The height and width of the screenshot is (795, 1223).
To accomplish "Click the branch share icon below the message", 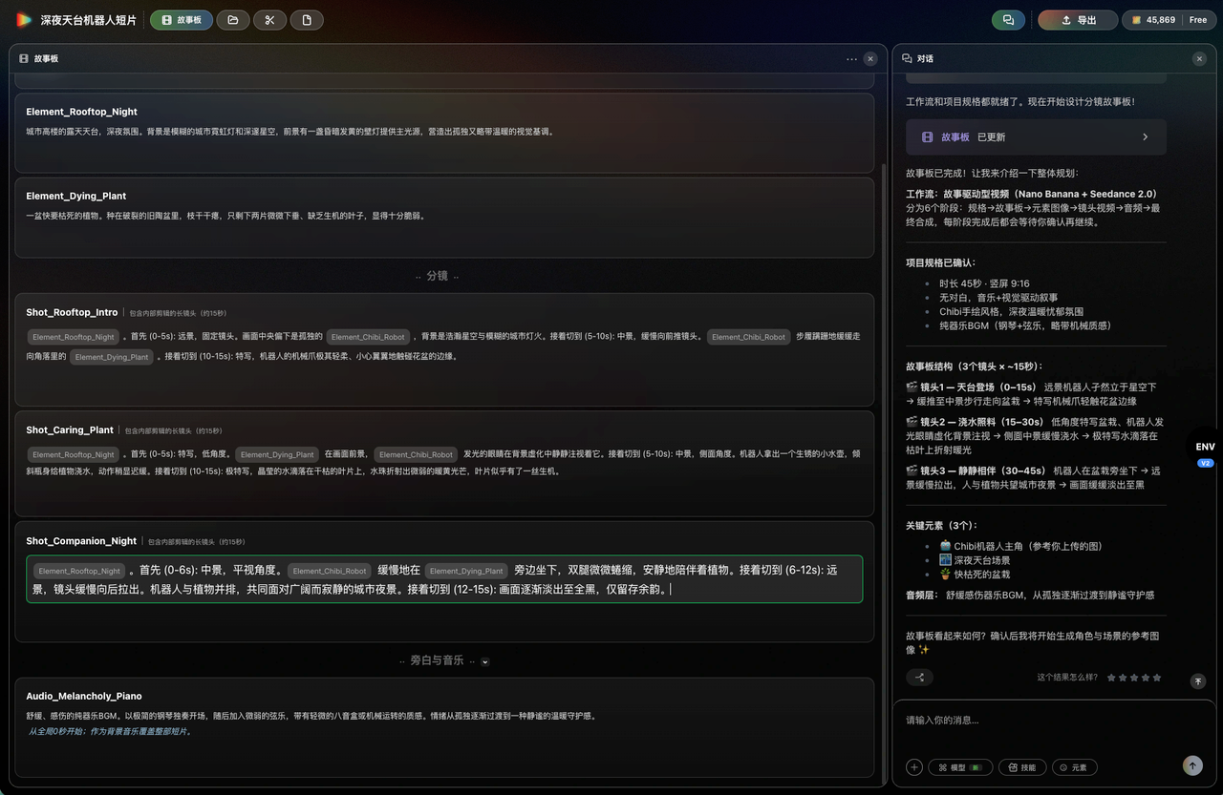I will click(x=919, y=678).
